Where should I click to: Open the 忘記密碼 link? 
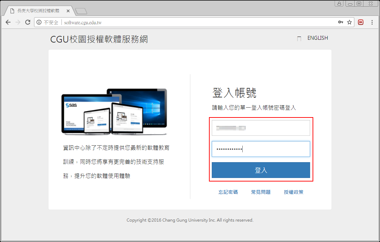228,192
